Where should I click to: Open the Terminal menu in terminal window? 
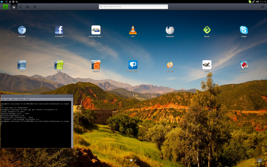point(20,99)
